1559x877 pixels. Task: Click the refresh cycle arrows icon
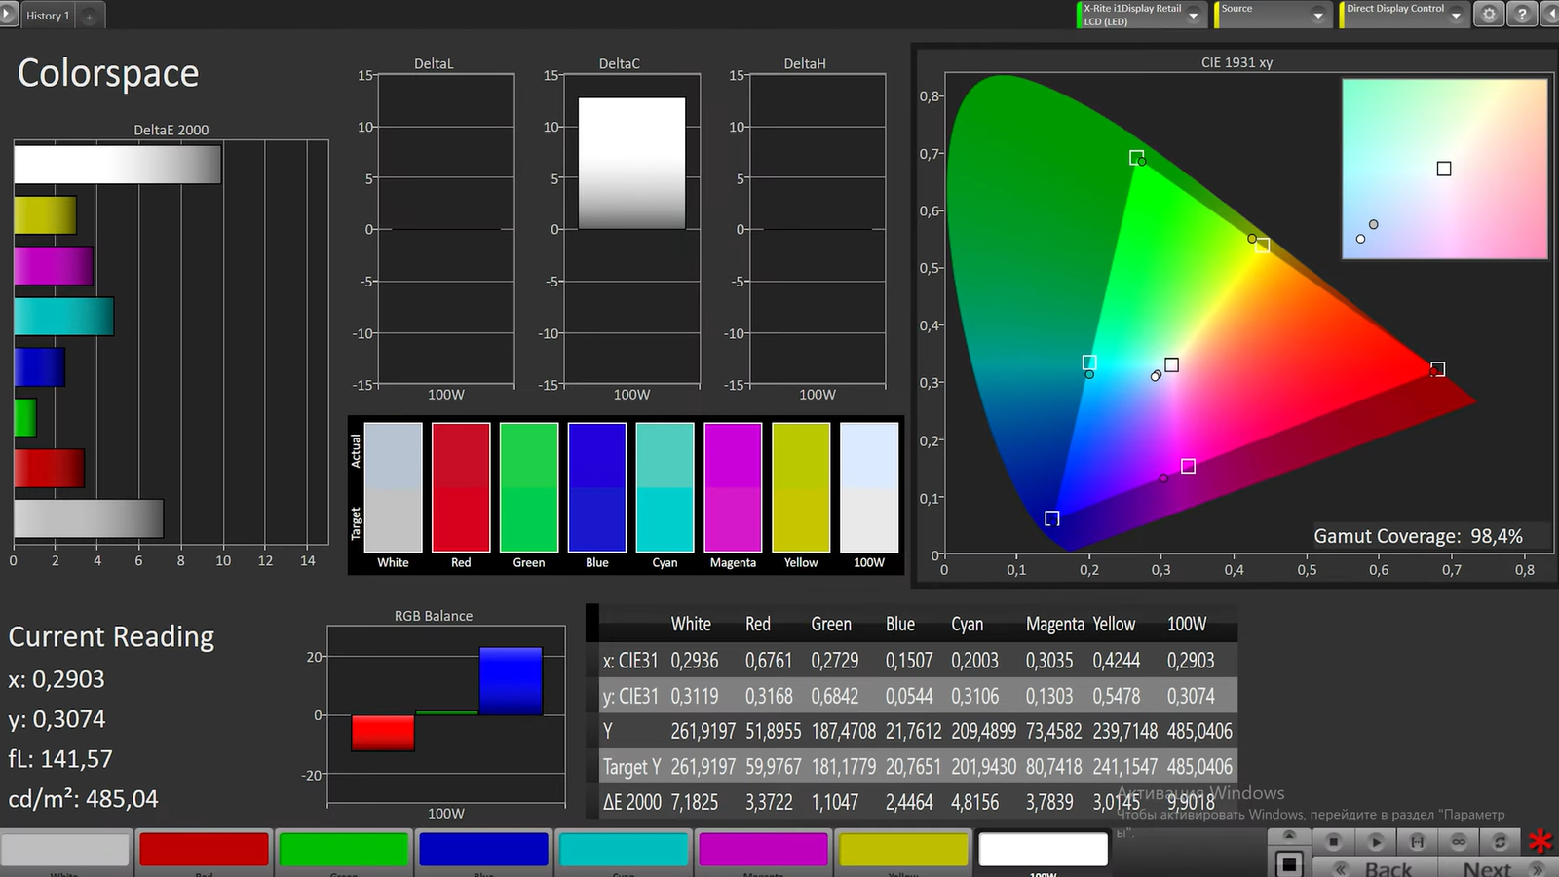(x=1500, y=841)
